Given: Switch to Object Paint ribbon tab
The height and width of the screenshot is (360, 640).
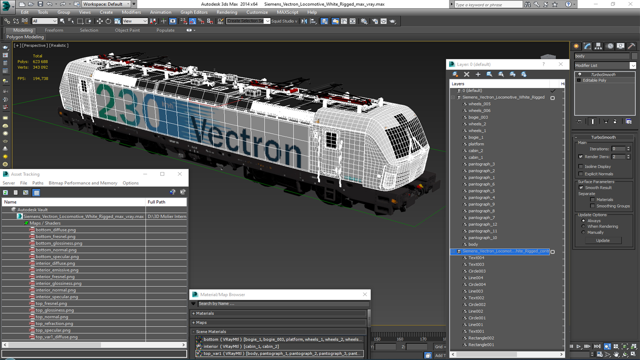Looking at the screenshot, I should [x=127, y=30].
